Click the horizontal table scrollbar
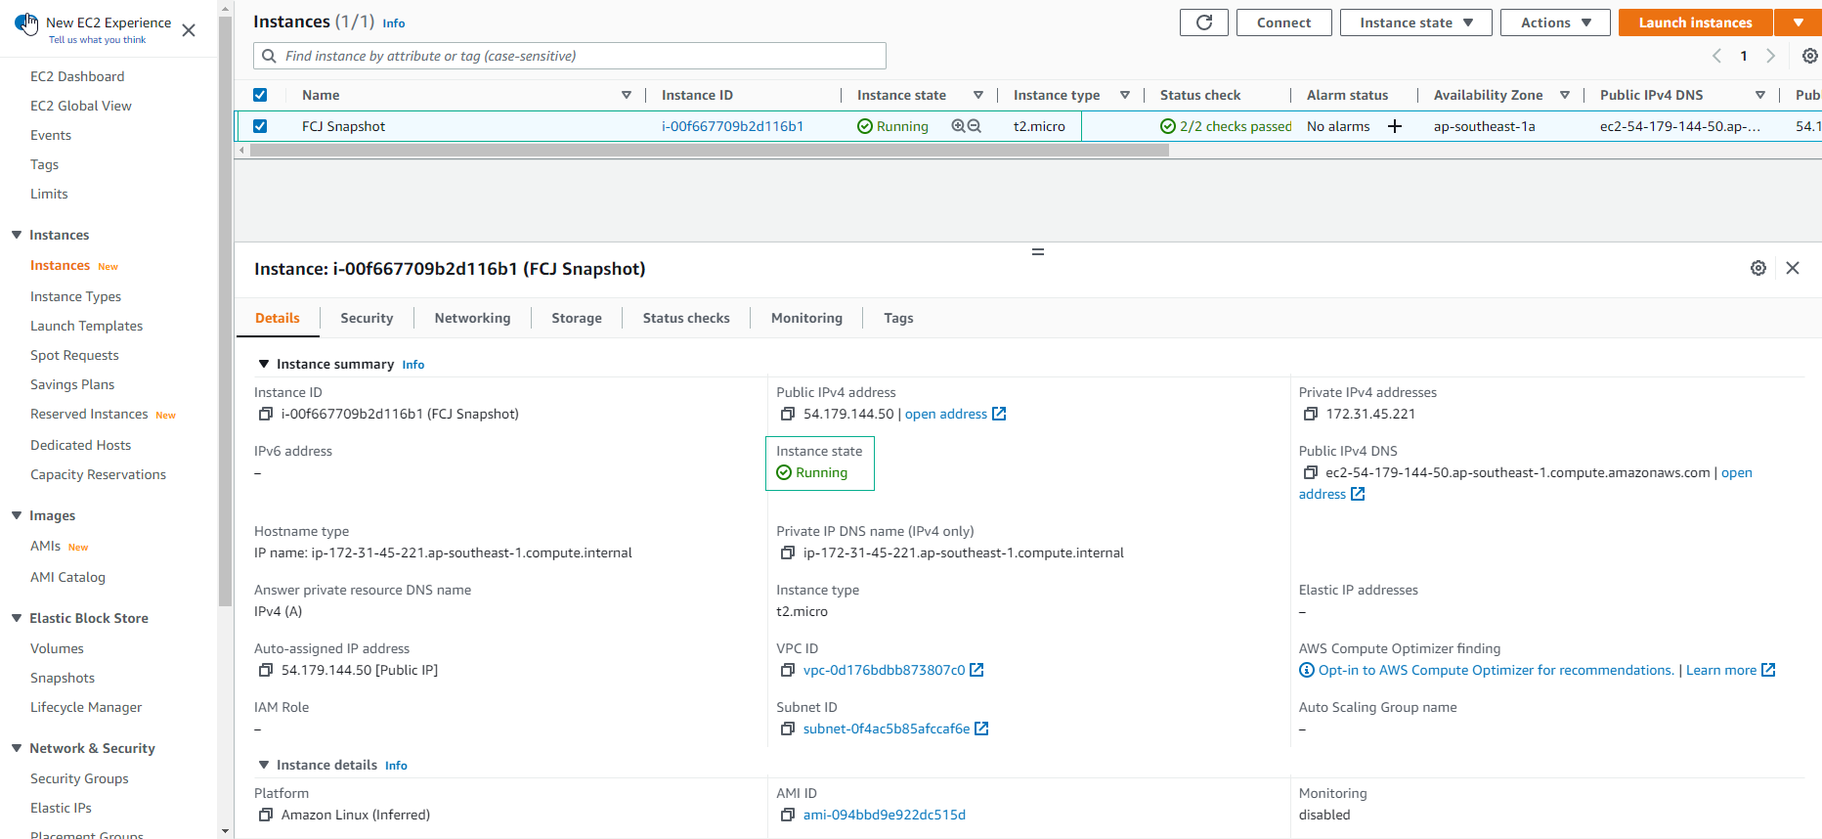The width and height of the screenshot is (1822, 839). point(709,151)
